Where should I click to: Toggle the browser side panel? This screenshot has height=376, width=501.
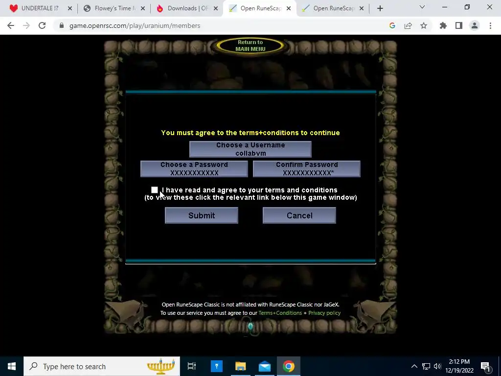tap(459, 25)
